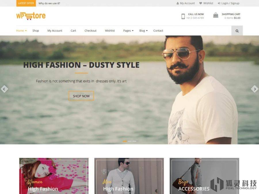Click the WP Store logo

click(31, 16)
